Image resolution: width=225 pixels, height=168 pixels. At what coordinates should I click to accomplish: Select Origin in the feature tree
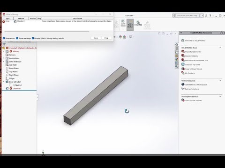[x=12, y=78]
